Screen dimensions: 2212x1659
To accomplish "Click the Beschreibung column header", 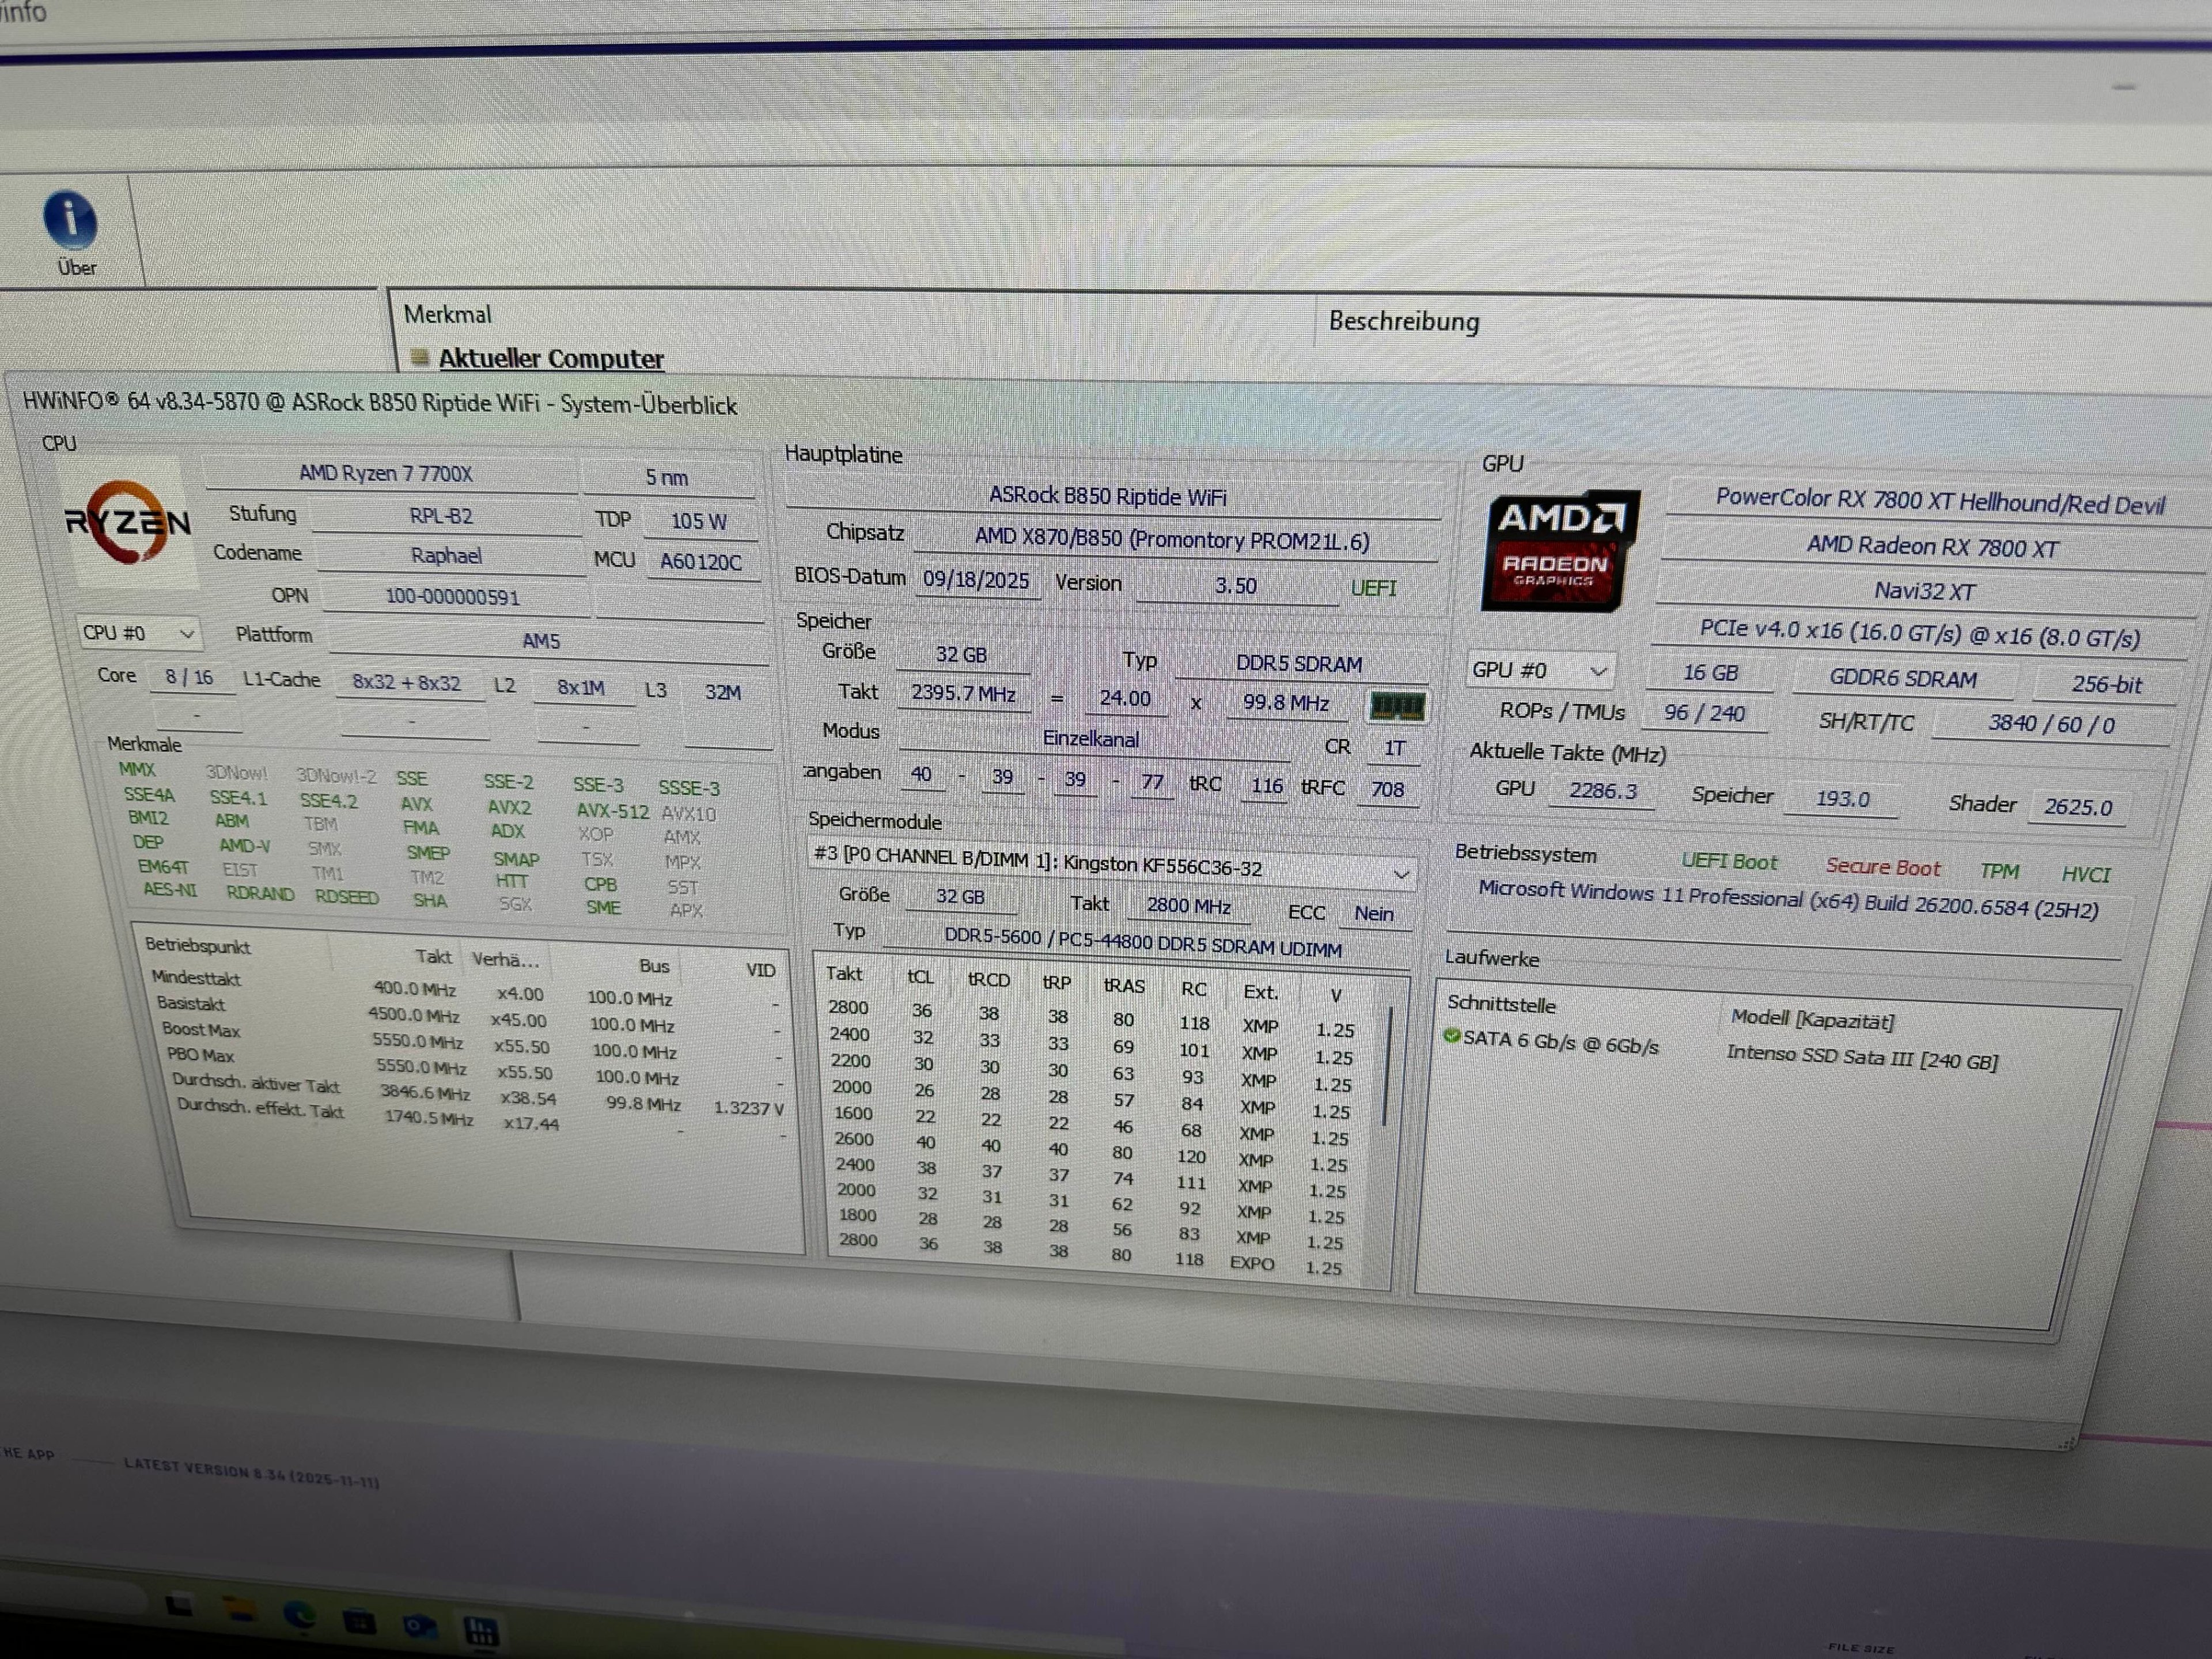I will click(x=1403, y=321).
